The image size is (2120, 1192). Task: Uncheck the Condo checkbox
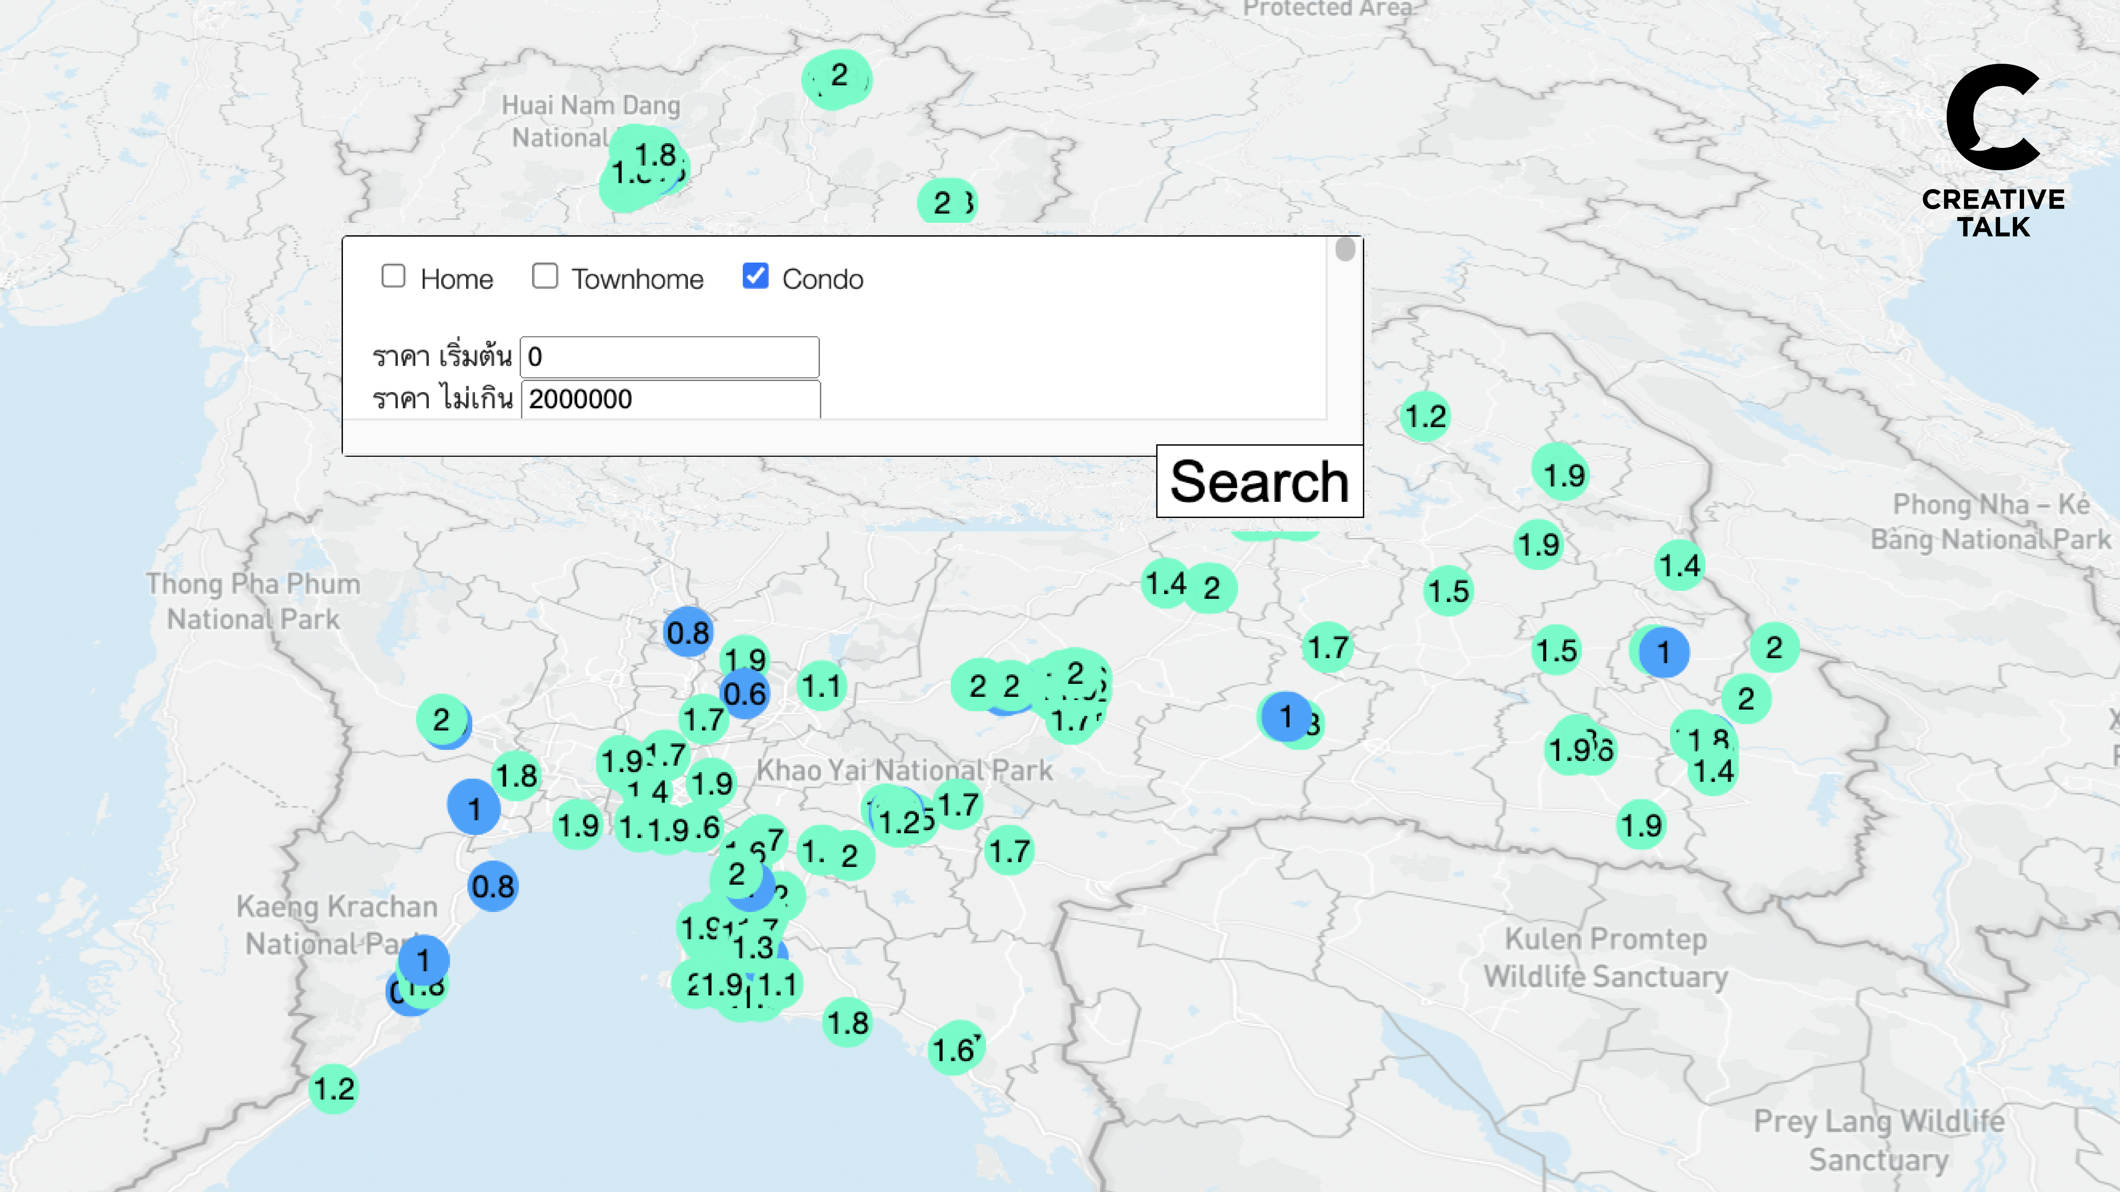[x=756, y=276]
